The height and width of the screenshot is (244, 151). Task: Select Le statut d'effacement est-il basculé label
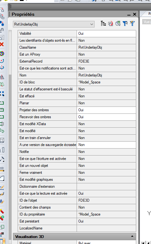(x=46, y=89)
